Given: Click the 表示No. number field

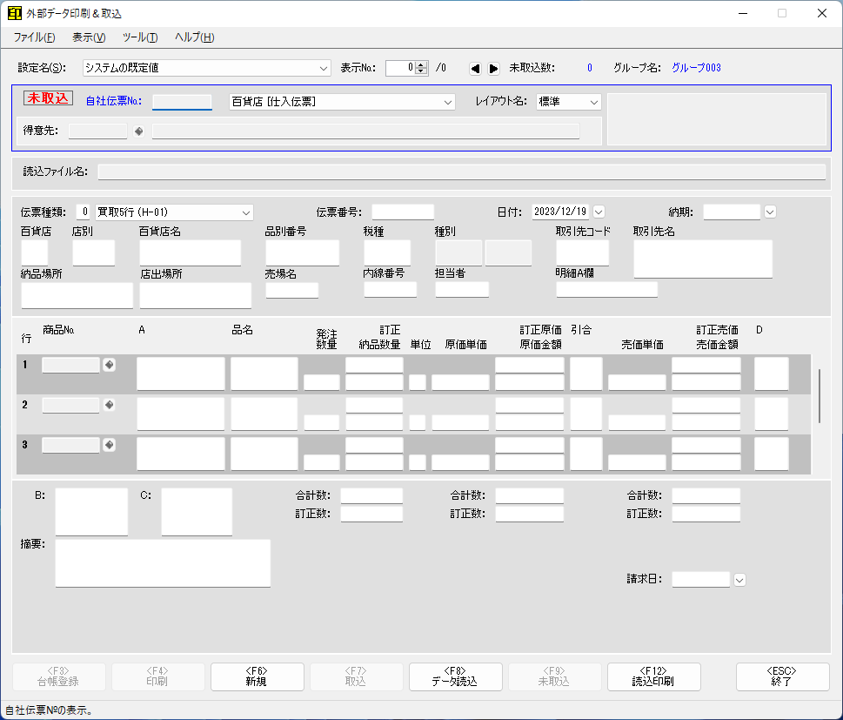Looking at the screenshot, I should [x=400, y=68].
